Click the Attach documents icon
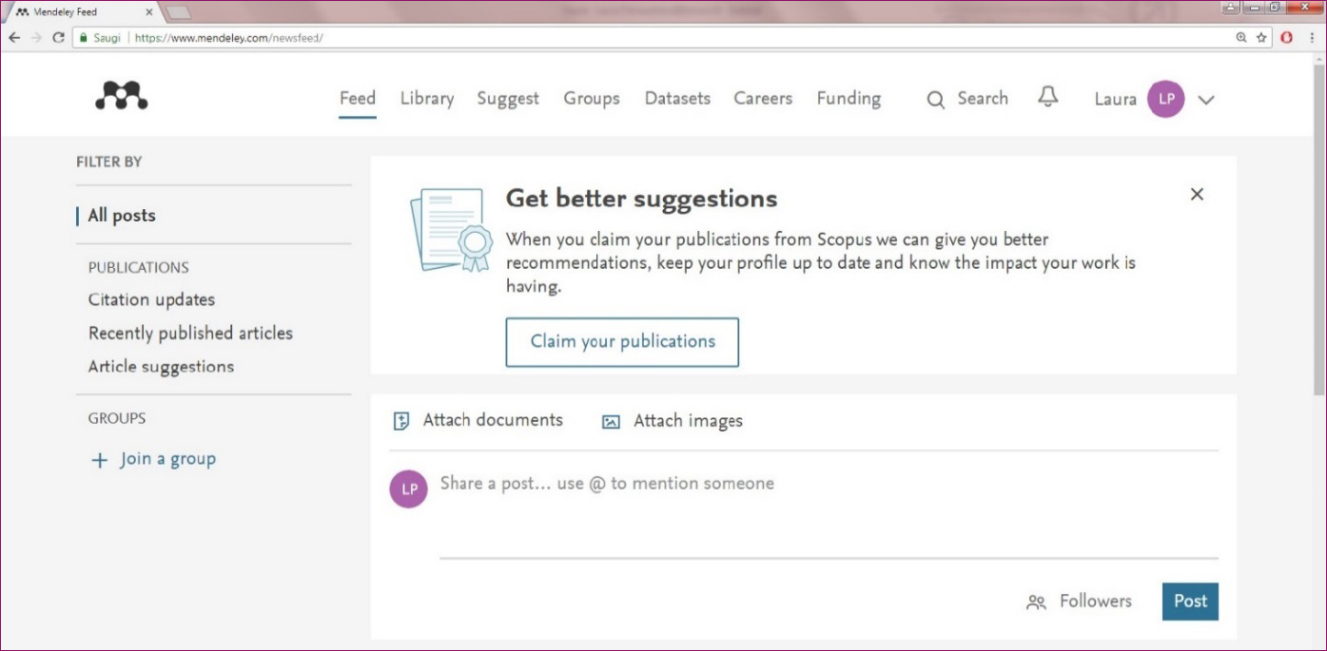 [x=401, y=421]
